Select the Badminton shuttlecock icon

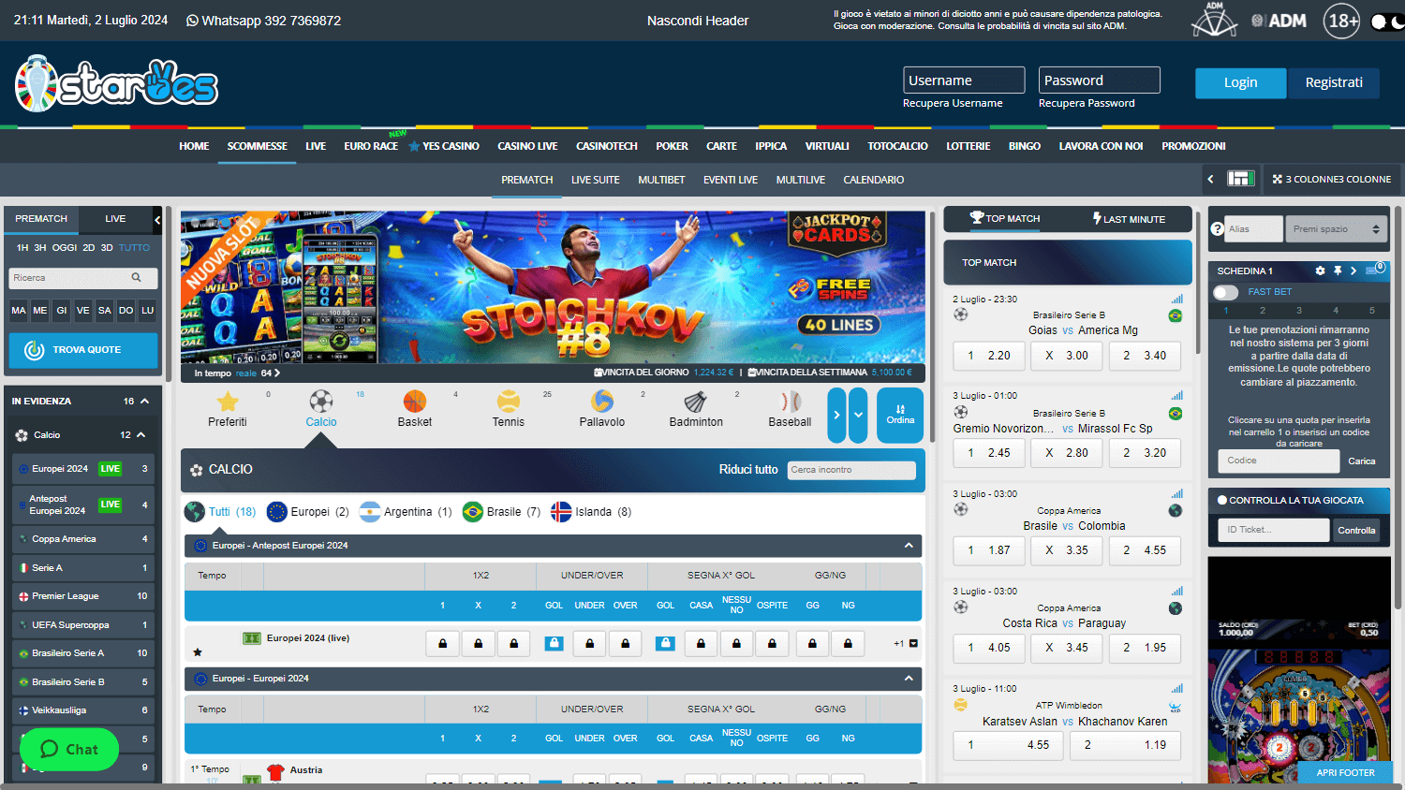coord(696,402)
